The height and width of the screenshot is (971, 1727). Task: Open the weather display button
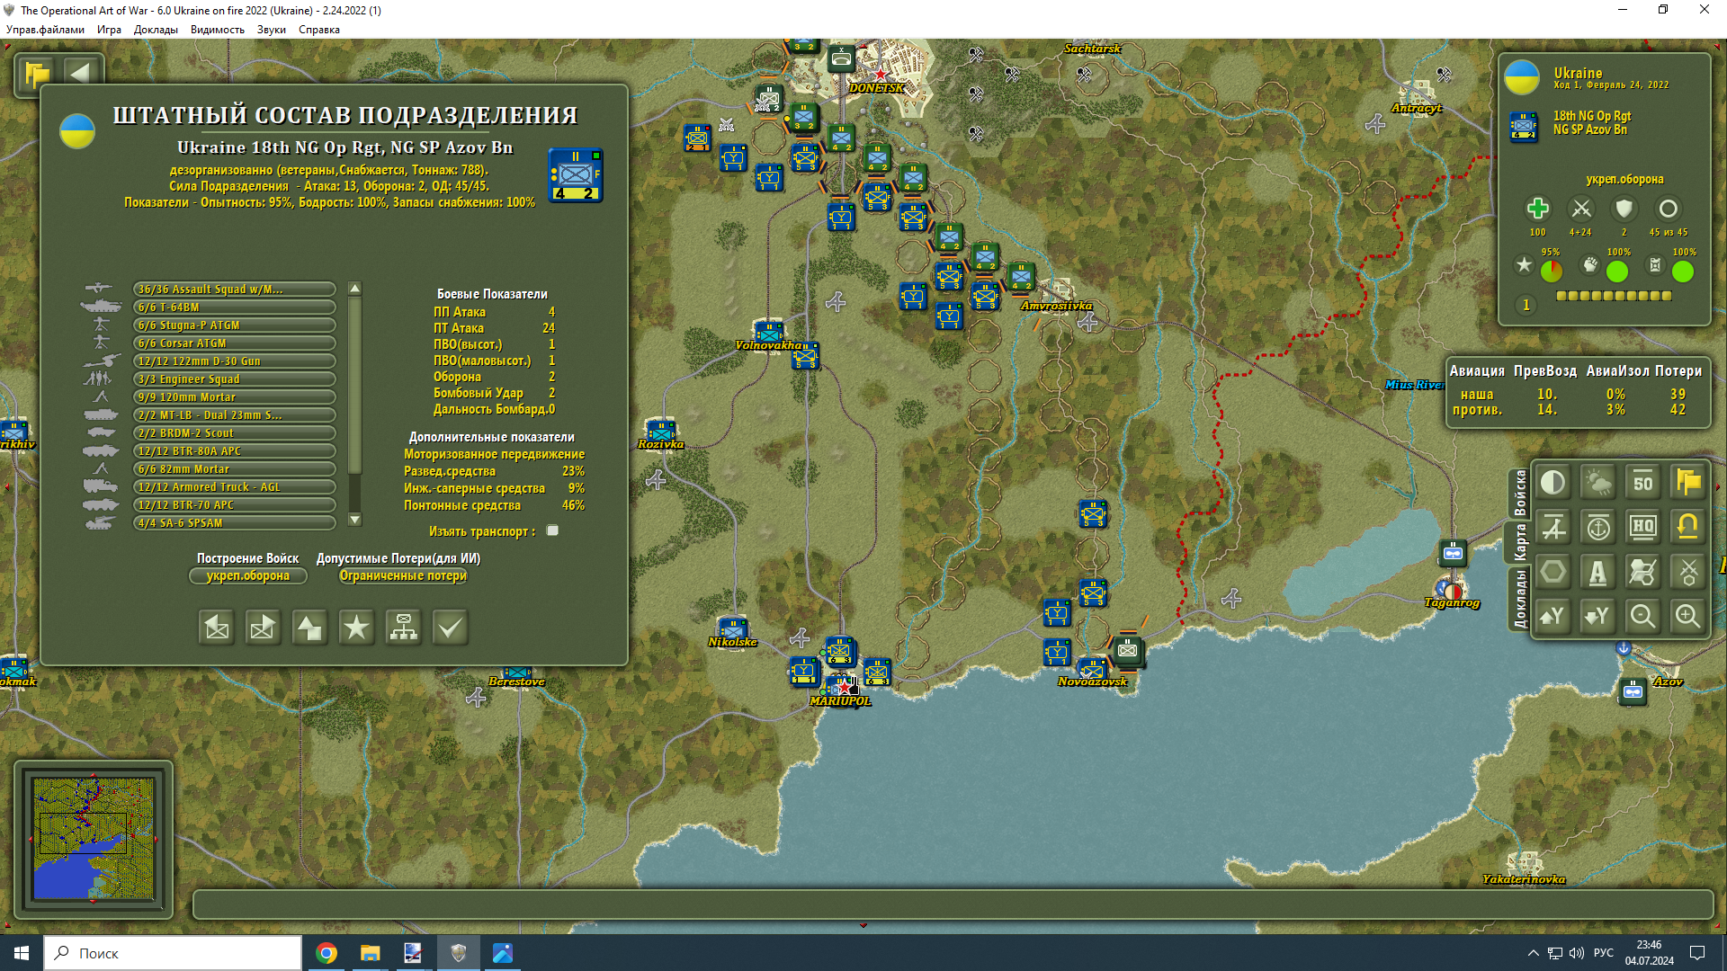1598,483
